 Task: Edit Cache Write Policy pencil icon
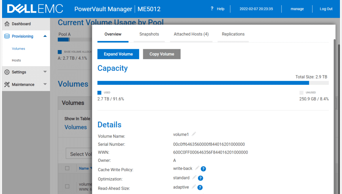[x=197, y=168]
